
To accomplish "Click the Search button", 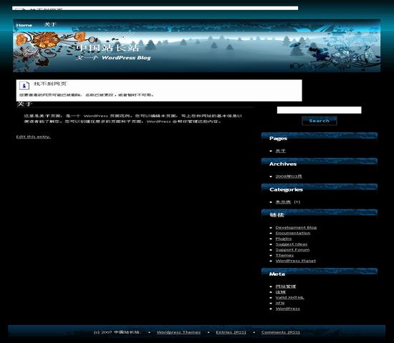I will coord(319,121).
